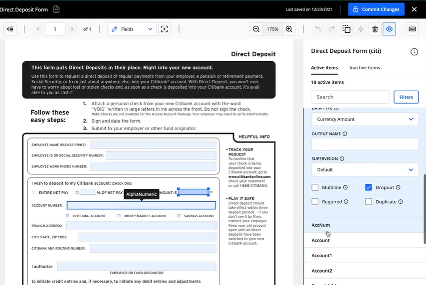Go to next page arrow
This screenshot has height=285, width=426.
click(71, 29)
